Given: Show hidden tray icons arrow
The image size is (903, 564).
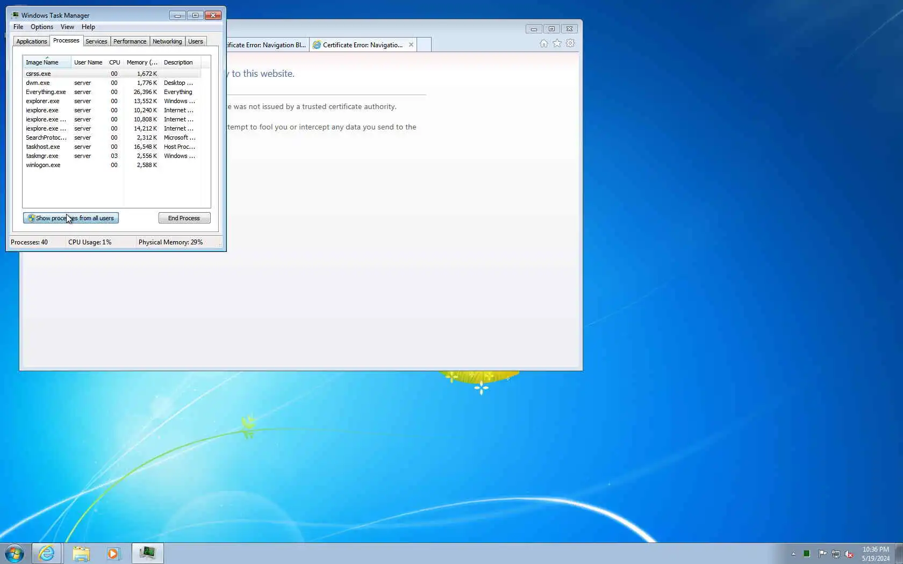Looking at the screenshot, I should click(x=793, y=554).
